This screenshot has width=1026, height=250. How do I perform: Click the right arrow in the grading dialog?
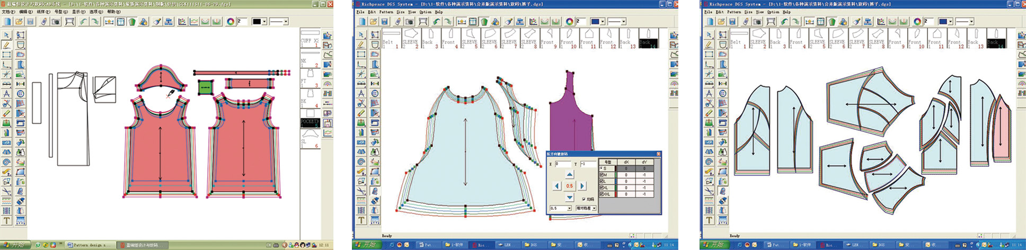click(582, 186)
